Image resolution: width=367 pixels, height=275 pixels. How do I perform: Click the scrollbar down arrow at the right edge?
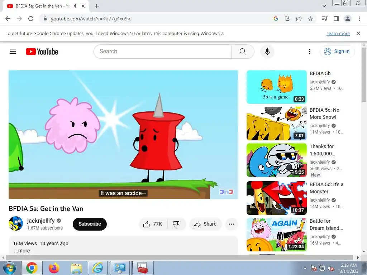click(x=364, y=252)
